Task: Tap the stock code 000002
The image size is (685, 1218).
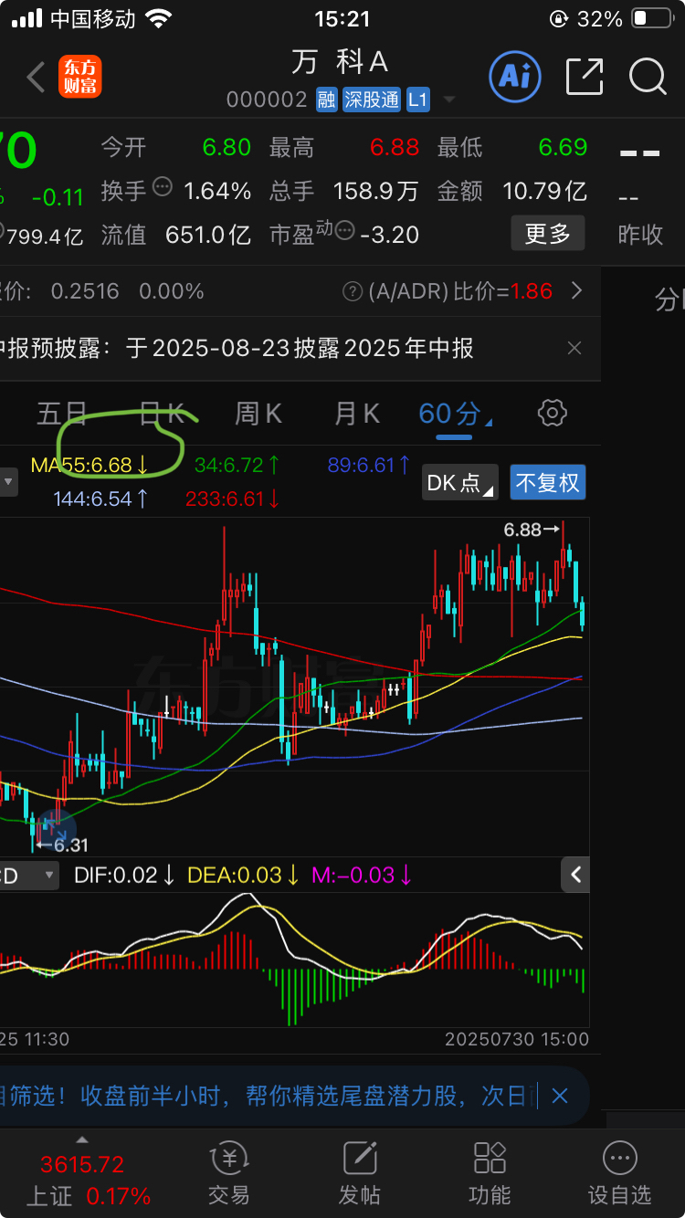Action: click(x=267, y=100)
